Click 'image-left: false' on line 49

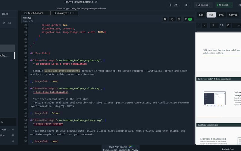[47, 113]
